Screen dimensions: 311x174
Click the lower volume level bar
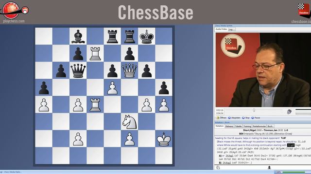point(303,113)
